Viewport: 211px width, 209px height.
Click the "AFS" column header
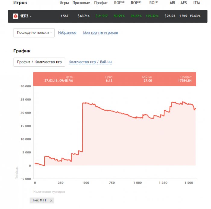click(x=184, y=3)
